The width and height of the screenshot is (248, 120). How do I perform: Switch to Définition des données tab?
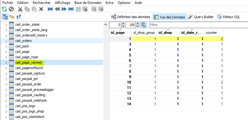coord(131,17)
